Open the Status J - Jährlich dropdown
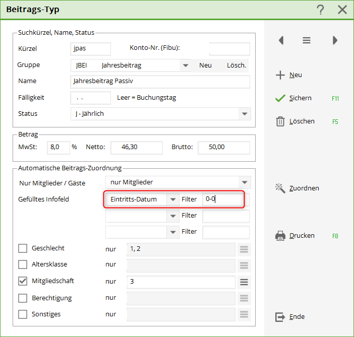 245,114
